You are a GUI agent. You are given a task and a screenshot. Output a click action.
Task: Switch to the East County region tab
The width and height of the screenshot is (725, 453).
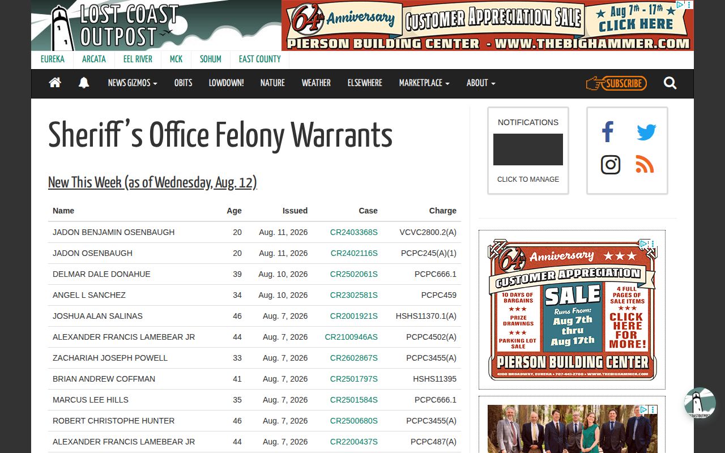point(260,59)
